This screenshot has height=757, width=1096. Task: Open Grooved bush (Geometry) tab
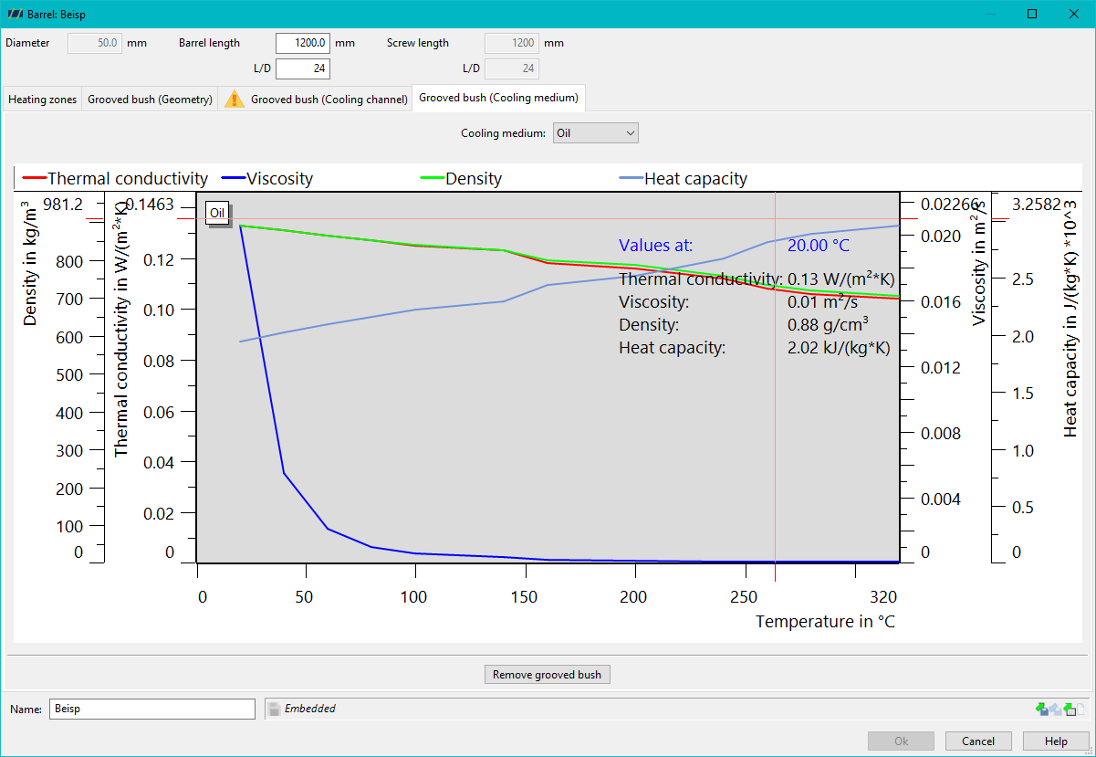pyautogui.click(x=150, y=100)
